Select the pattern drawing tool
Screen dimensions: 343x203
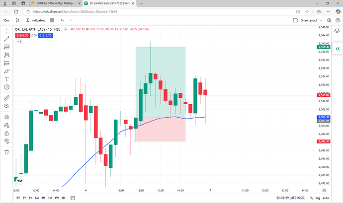(7, 55)
